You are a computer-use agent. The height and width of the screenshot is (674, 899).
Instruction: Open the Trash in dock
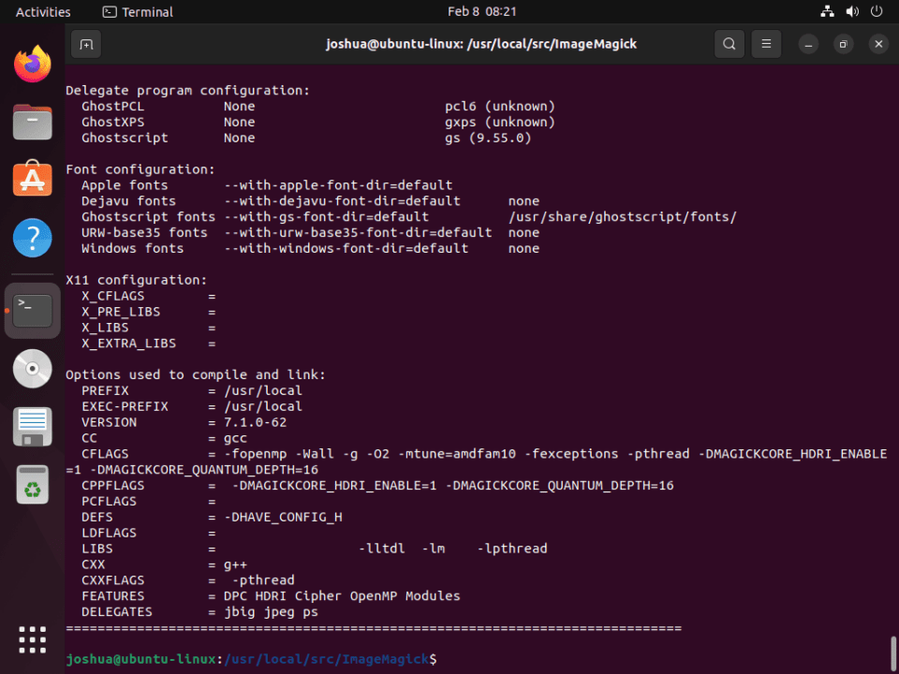pyautogui.click(x=33, y=485)
